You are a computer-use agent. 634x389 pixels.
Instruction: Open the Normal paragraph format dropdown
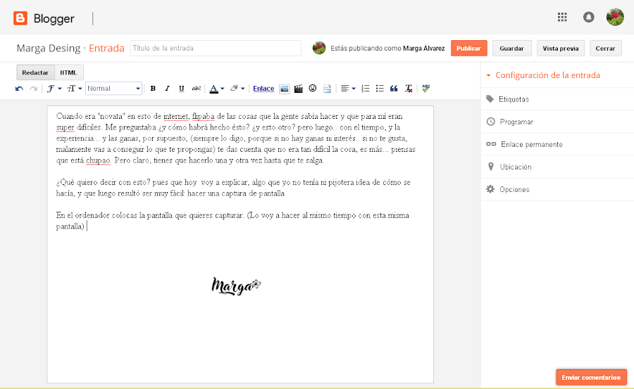[x=113, y=89]
